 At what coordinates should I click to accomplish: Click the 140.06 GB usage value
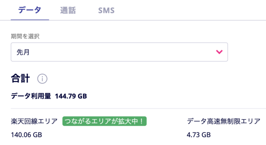click(x=27, y=135)
